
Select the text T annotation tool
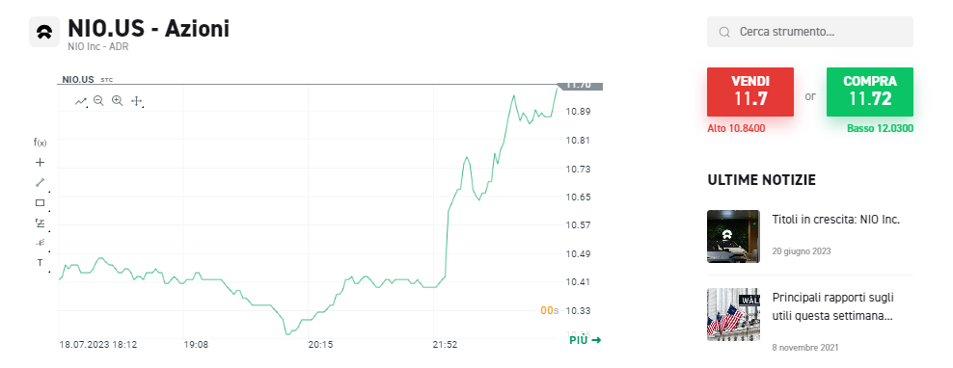point(41,263)
